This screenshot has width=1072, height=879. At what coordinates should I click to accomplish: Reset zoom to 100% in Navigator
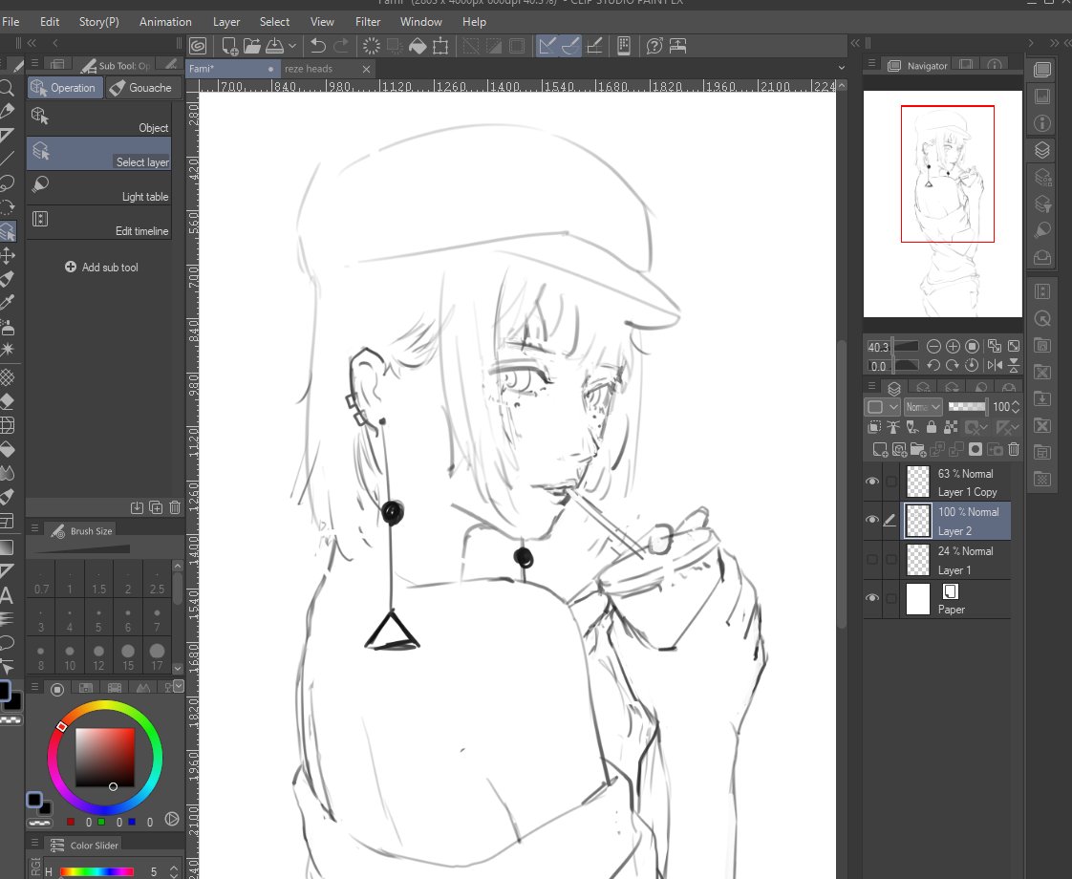[972, 347]
